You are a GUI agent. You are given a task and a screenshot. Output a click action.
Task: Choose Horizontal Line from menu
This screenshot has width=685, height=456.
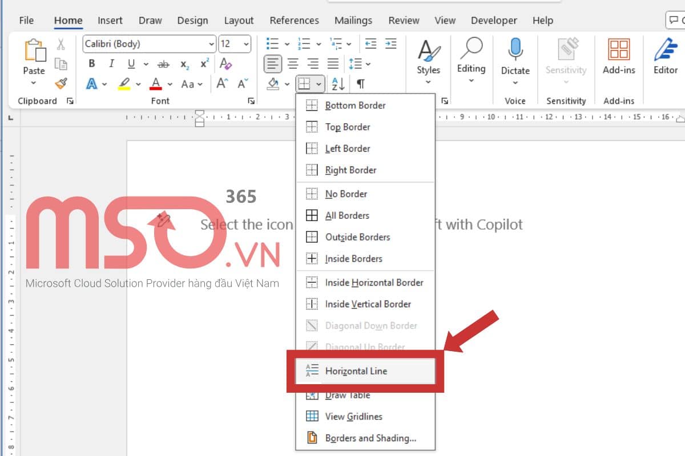(365, 371)
